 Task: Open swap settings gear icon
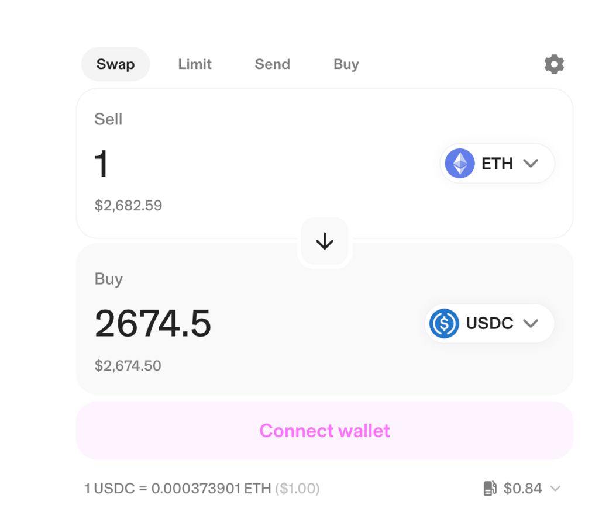click(x=553, y=64)
